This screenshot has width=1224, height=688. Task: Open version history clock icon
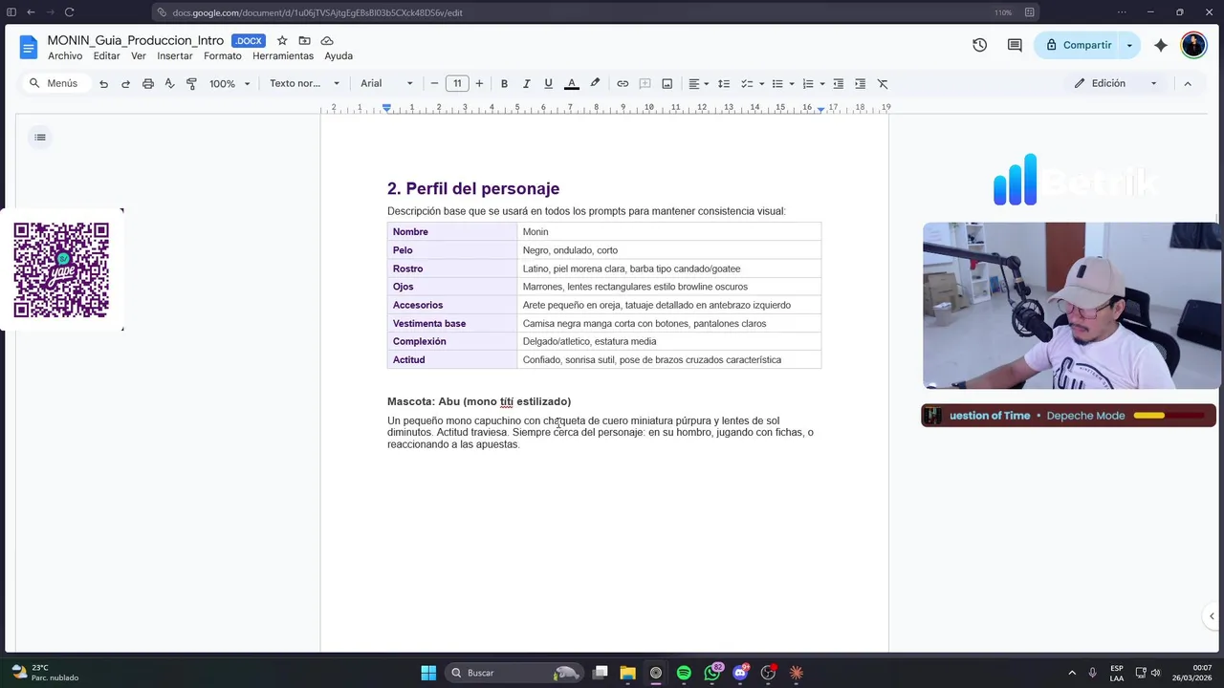coord(979,45)
